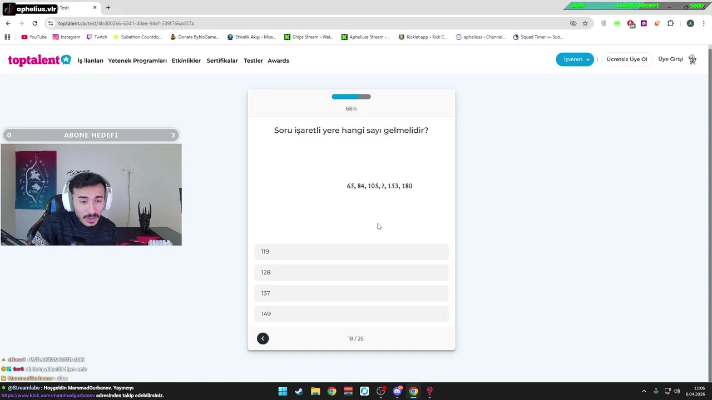Image resolution: width=712 pixels, height=400 pixels.
Task: Click the test progress bar
Action: point(351,97)
